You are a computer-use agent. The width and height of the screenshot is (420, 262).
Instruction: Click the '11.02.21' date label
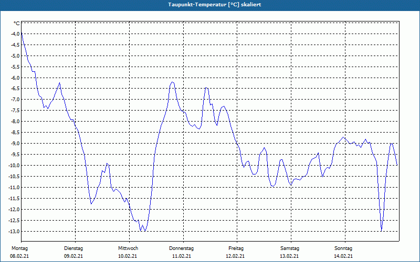(x=182, y=256)
